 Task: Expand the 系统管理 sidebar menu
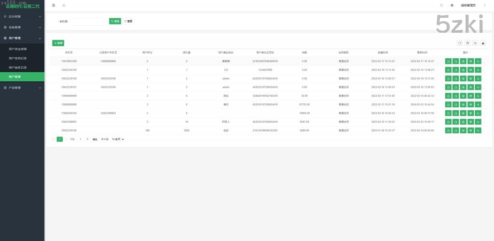[x=22, y=27]
